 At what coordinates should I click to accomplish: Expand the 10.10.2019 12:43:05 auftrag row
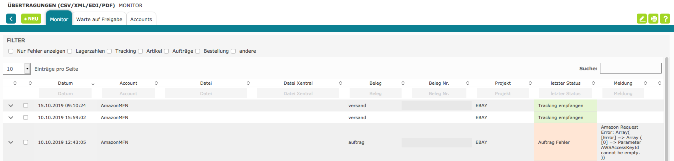[x=11, y=142]
